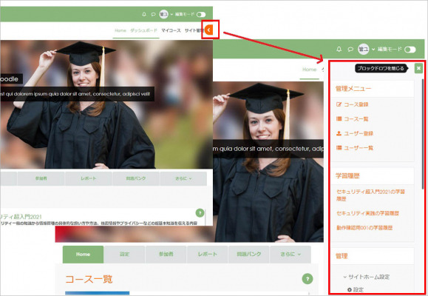Open 設定 tree item under サイトホーム設定
The width and height of the screenshot is (428, 296).
[x=359, y=290]
